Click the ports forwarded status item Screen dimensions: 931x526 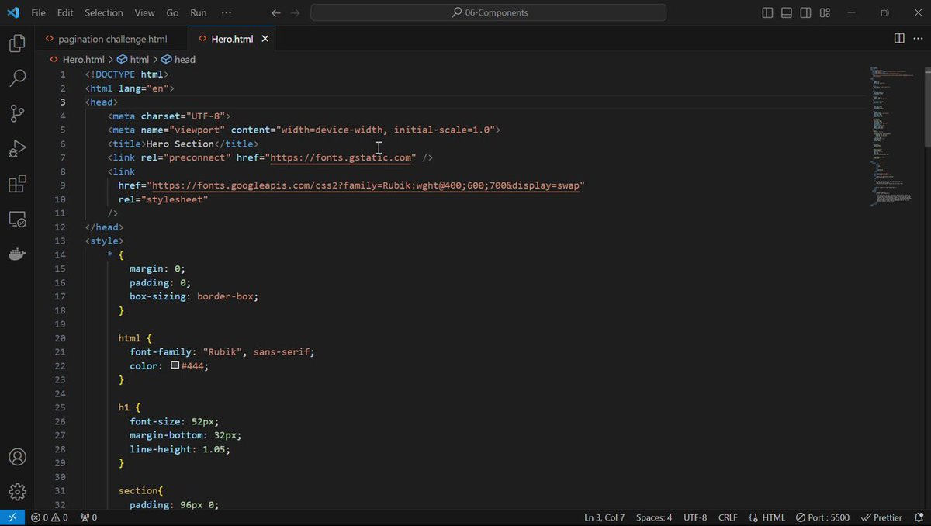click(x=88, y=517)
